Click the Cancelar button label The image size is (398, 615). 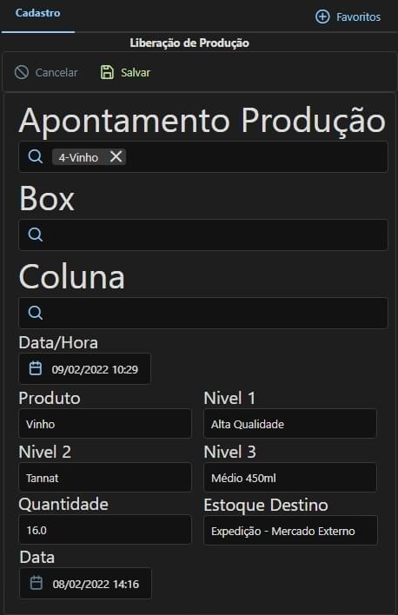tap(56, 73)
